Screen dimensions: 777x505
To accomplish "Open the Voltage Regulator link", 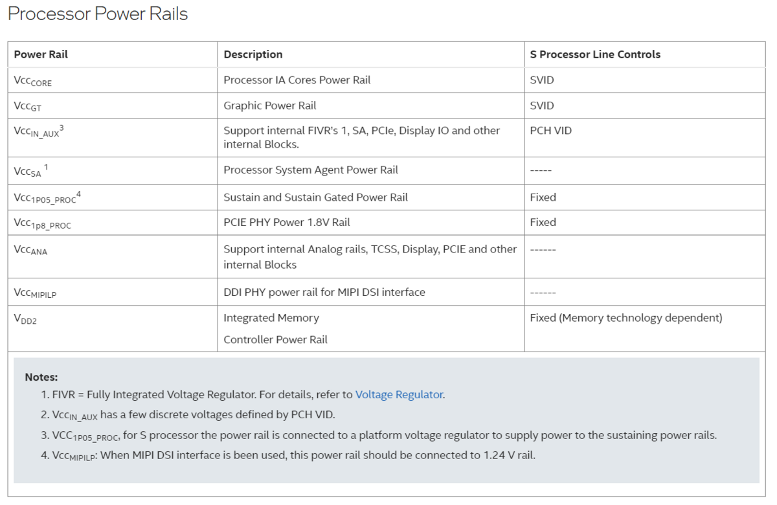I will (x=399, y=394).
